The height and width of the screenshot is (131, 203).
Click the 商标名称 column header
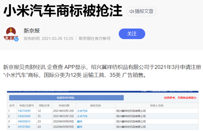(95, 105)
